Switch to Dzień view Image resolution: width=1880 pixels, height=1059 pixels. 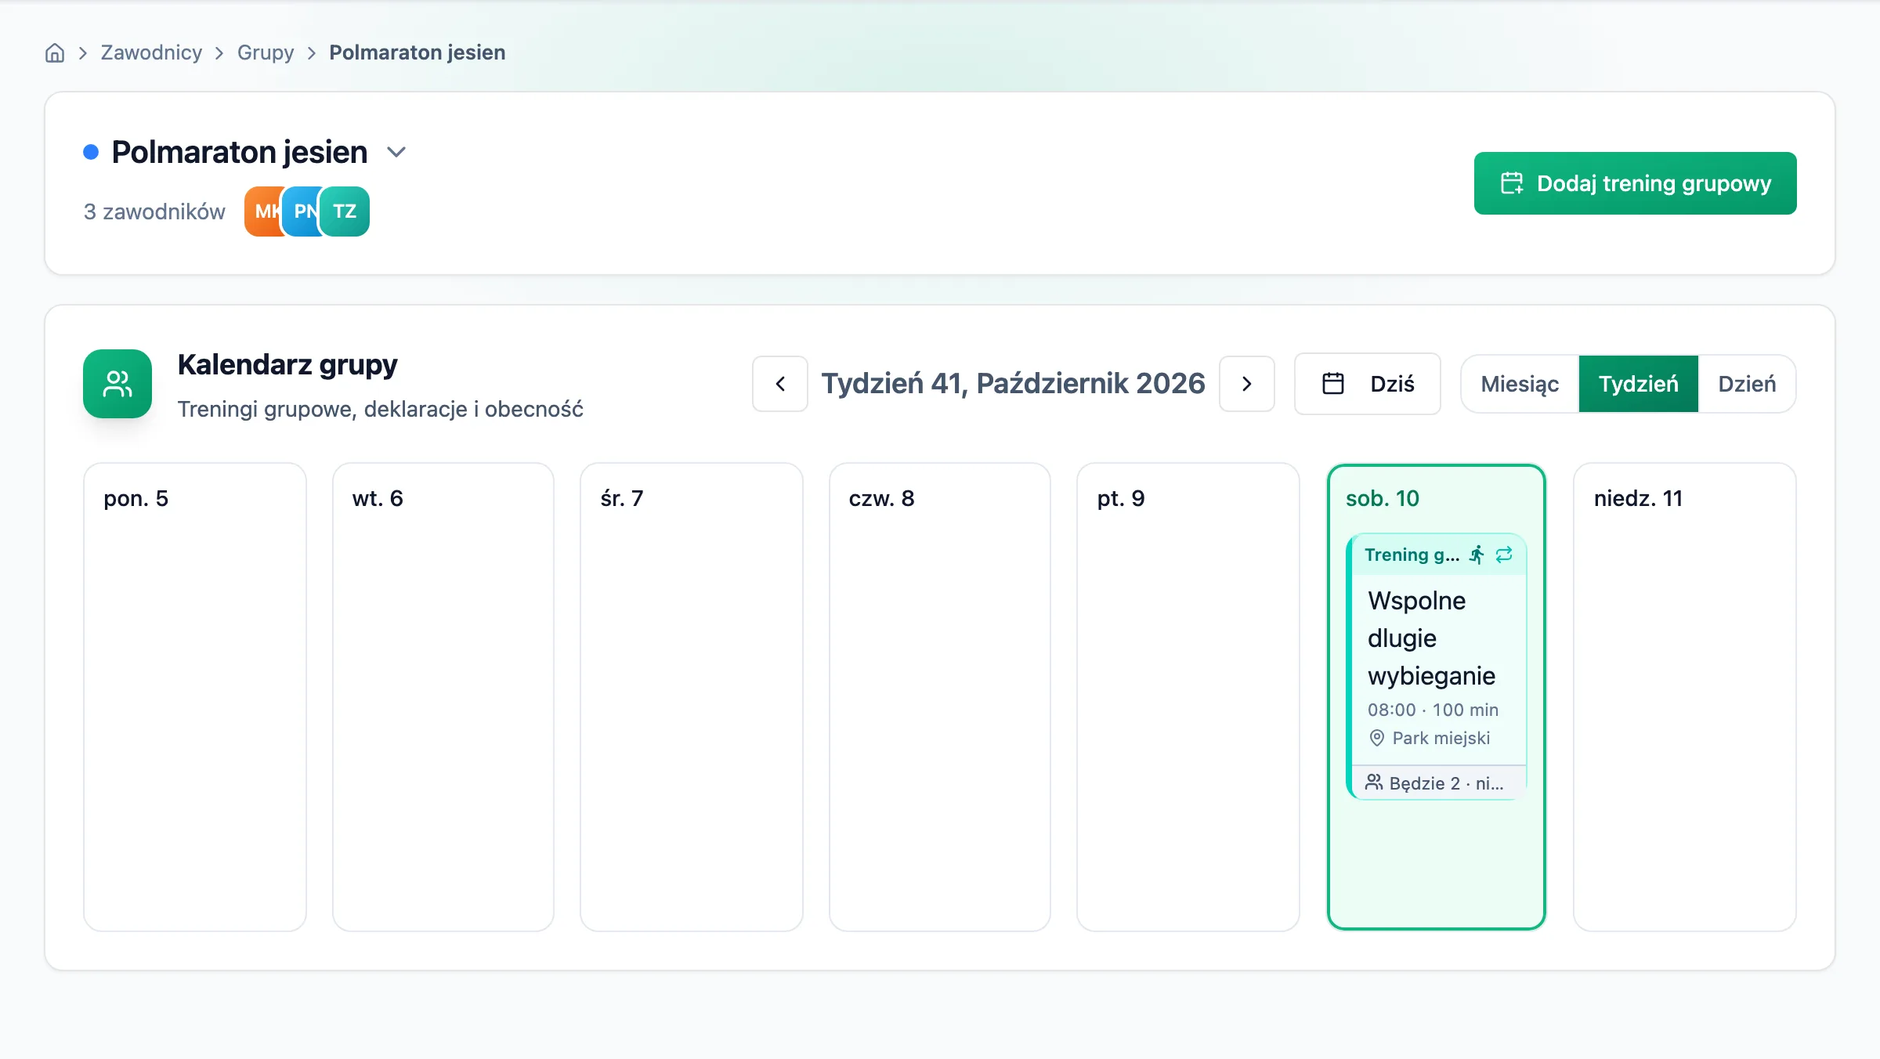[1747, 384]
